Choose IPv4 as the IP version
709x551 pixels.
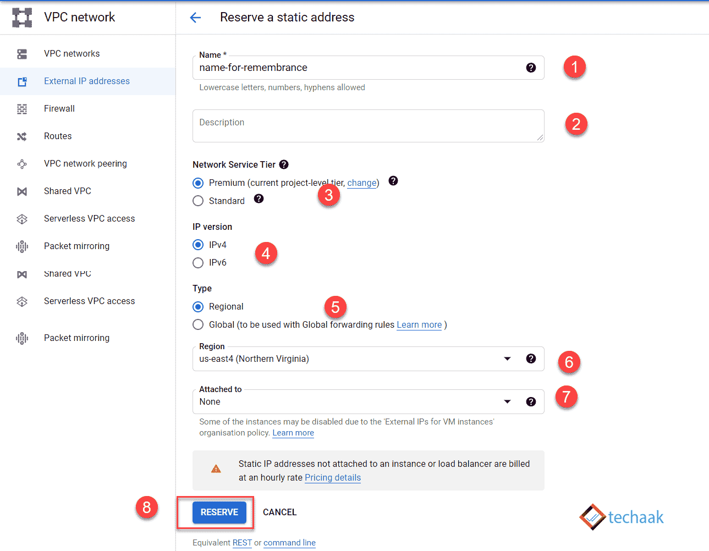[198, 245]
